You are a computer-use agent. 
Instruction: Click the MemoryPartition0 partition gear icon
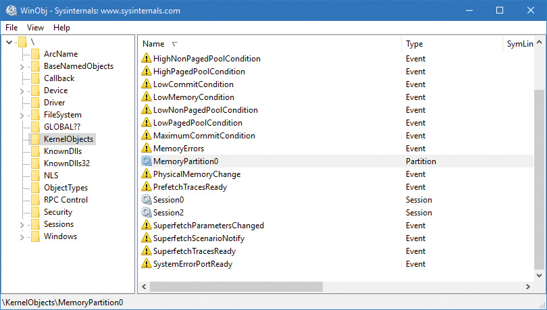147,161
